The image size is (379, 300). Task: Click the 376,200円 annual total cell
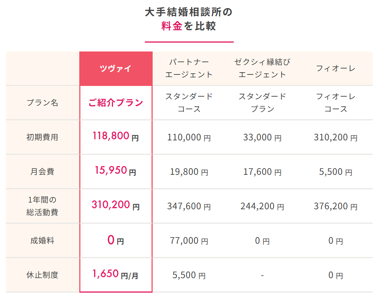(336, 206)
